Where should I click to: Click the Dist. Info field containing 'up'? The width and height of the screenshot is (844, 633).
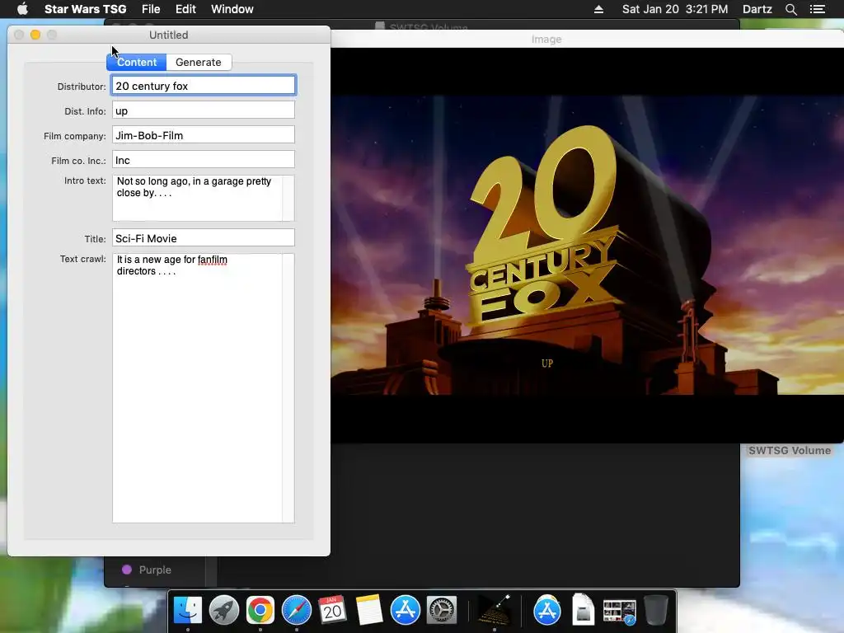tap(204, 110)
